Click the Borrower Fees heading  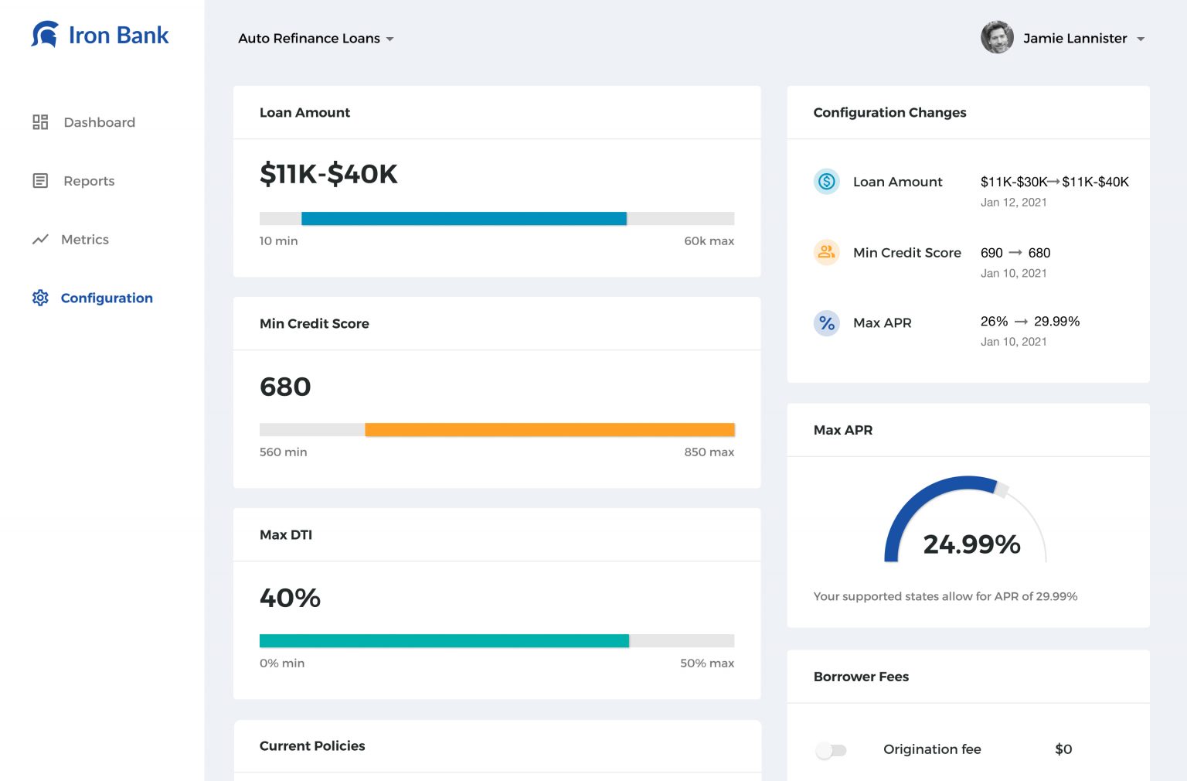pos(861,677)
